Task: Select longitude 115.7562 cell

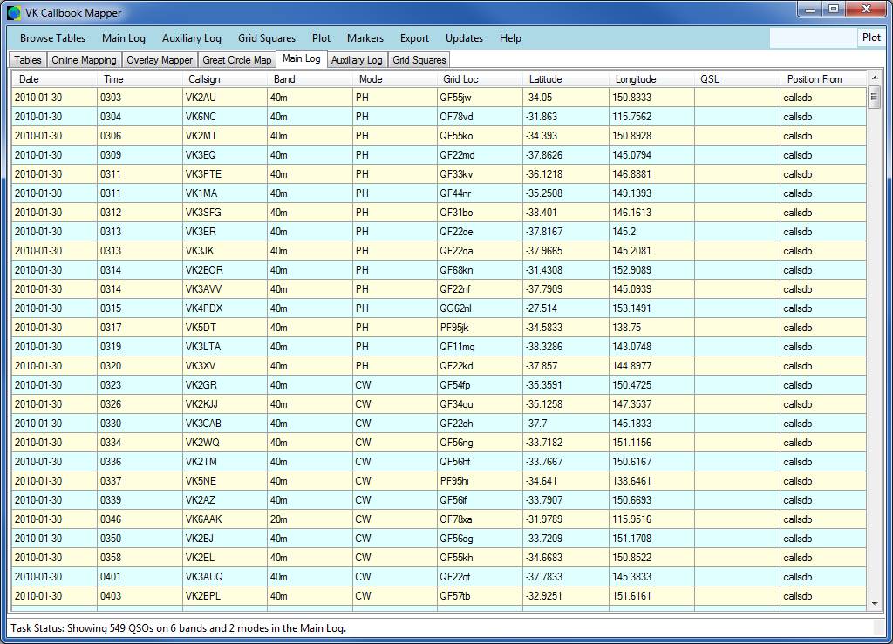Action: coord(652,117)
